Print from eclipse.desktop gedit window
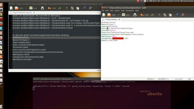The width and height of the screenshot is (194, 109). 135,15
